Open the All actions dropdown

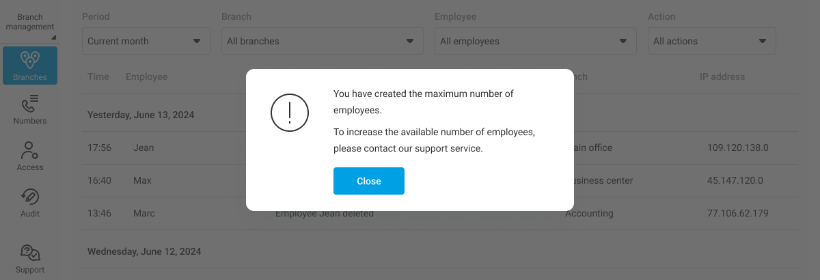coord(711,41)
